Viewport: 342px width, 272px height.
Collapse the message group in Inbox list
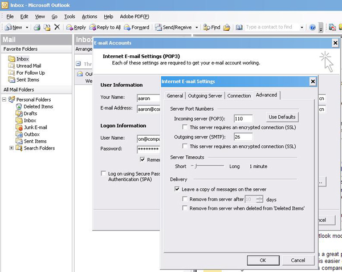tap(78, 64)
